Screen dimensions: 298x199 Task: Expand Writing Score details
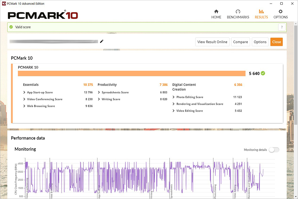[99, 99]
